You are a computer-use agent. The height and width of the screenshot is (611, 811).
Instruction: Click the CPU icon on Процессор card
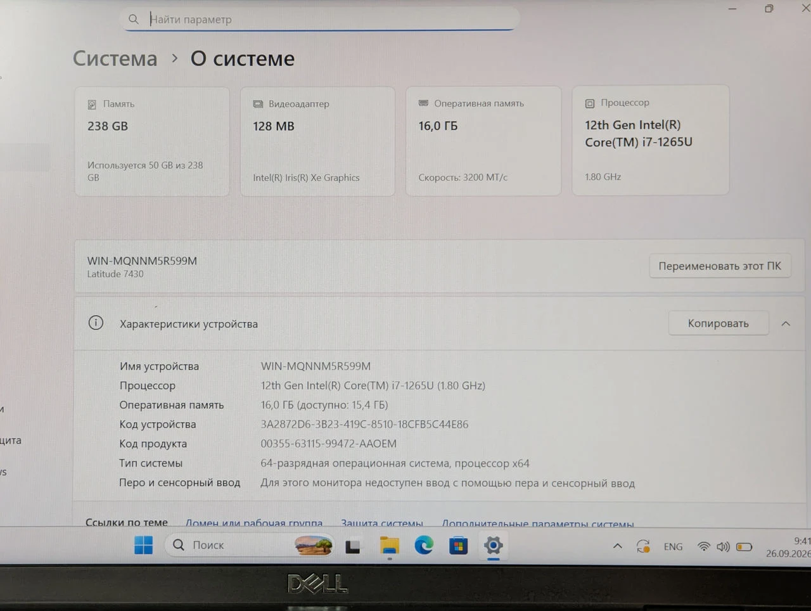click(590, 103)
